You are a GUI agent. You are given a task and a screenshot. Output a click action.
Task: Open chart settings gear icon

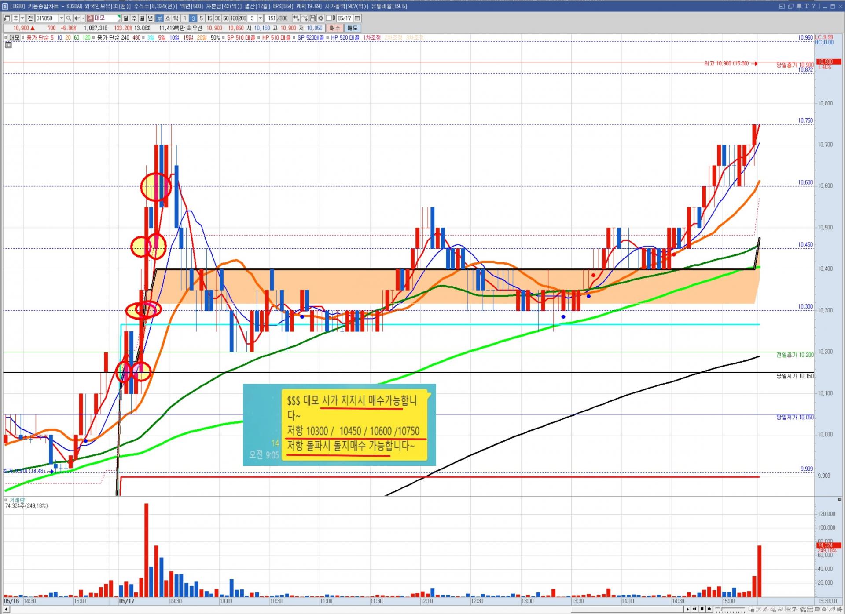tap(321, 18)
